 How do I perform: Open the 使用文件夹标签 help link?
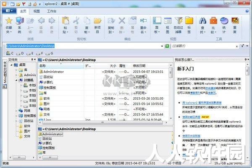pos(191,136)
